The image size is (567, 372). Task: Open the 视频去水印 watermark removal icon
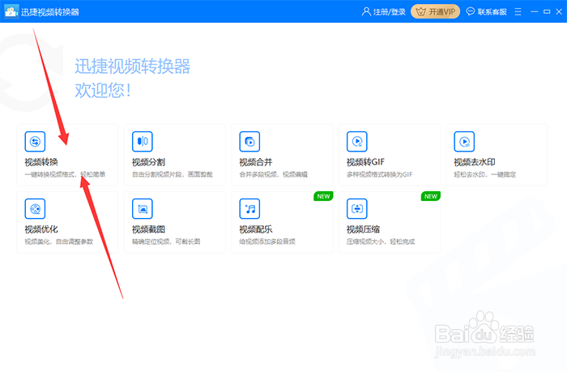[464, 142]
